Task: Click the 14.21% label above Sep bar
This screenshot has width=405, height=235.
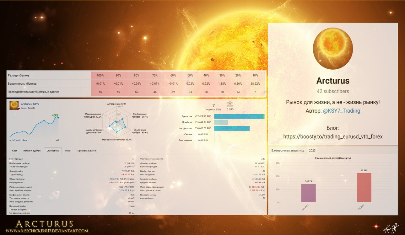Action: pos(308,181)
